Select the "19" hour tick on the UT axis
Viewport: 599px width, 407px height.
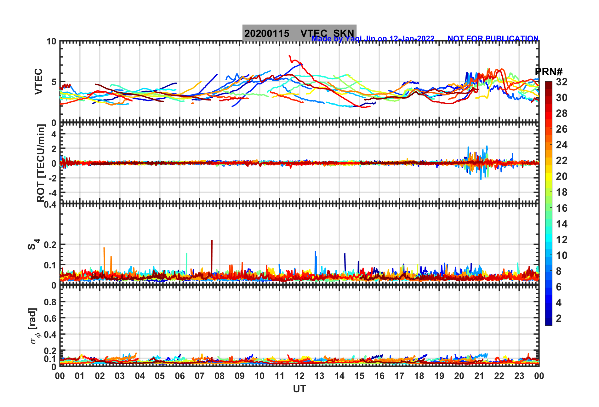pos(439,376)
